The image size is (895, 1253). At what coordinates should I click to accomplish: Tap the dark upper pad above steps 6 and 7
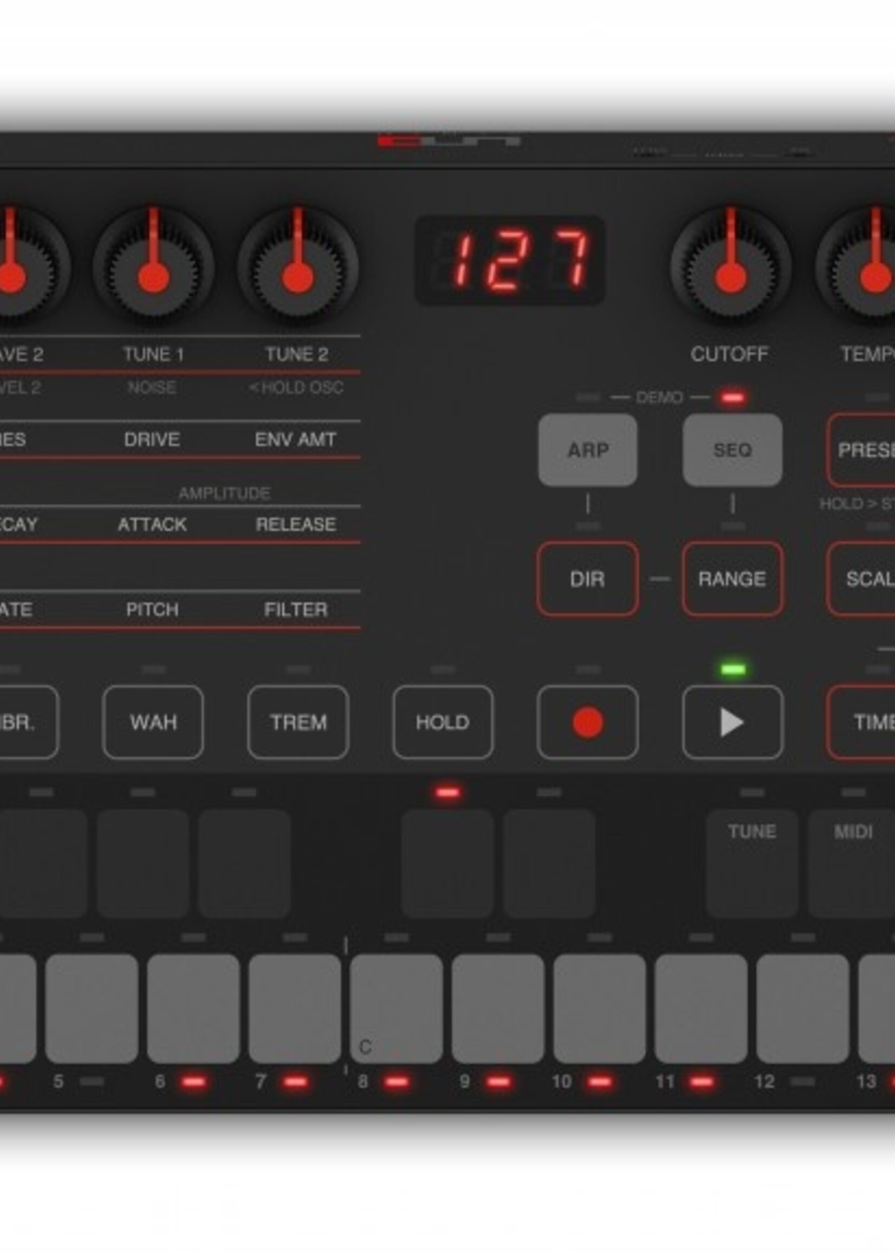[x=244, y=864]
